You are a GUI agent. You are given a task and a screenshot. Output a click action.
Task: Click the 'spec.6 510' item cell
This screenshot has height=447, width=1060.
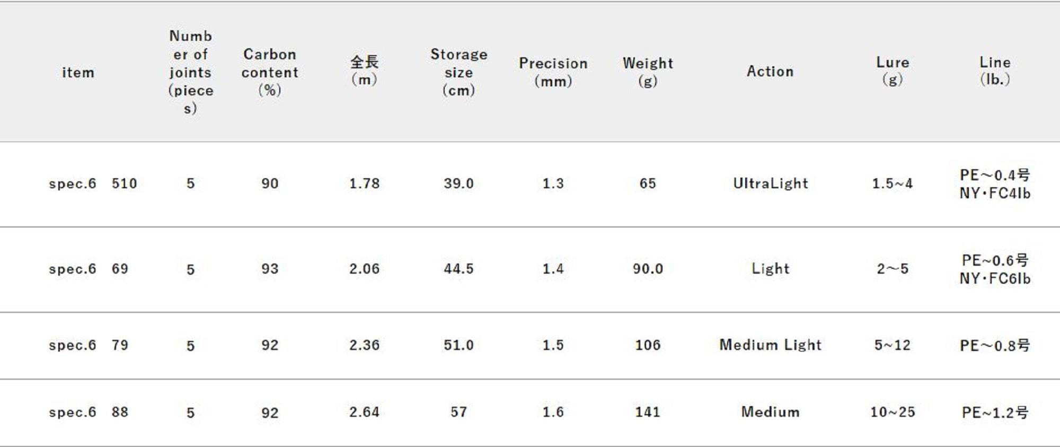(93, 183)
